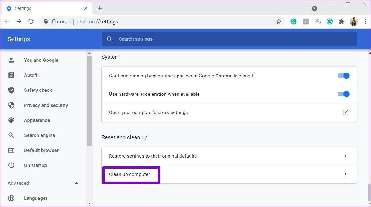
Task: Click the chrome://settings address bar
Action: click(162, 21)
